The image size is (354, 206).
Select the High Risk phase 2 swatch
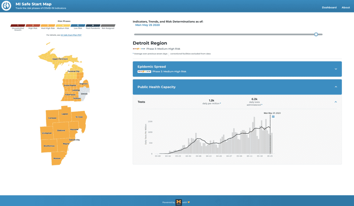33,26
